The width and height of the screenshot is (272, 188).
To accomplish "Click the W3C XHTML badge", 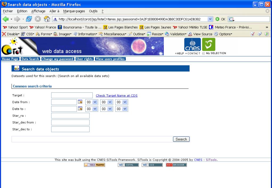I will pyautogui.click(x=128, y=165).
